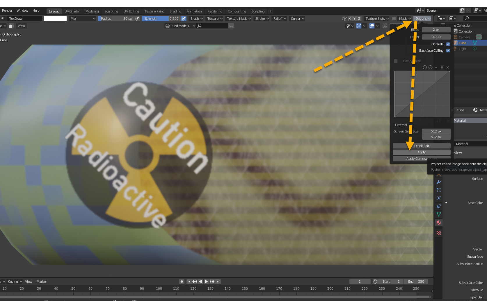Open the Texture properties tab (checker icon)
The image size is (487, 301).
coord(439,233)
